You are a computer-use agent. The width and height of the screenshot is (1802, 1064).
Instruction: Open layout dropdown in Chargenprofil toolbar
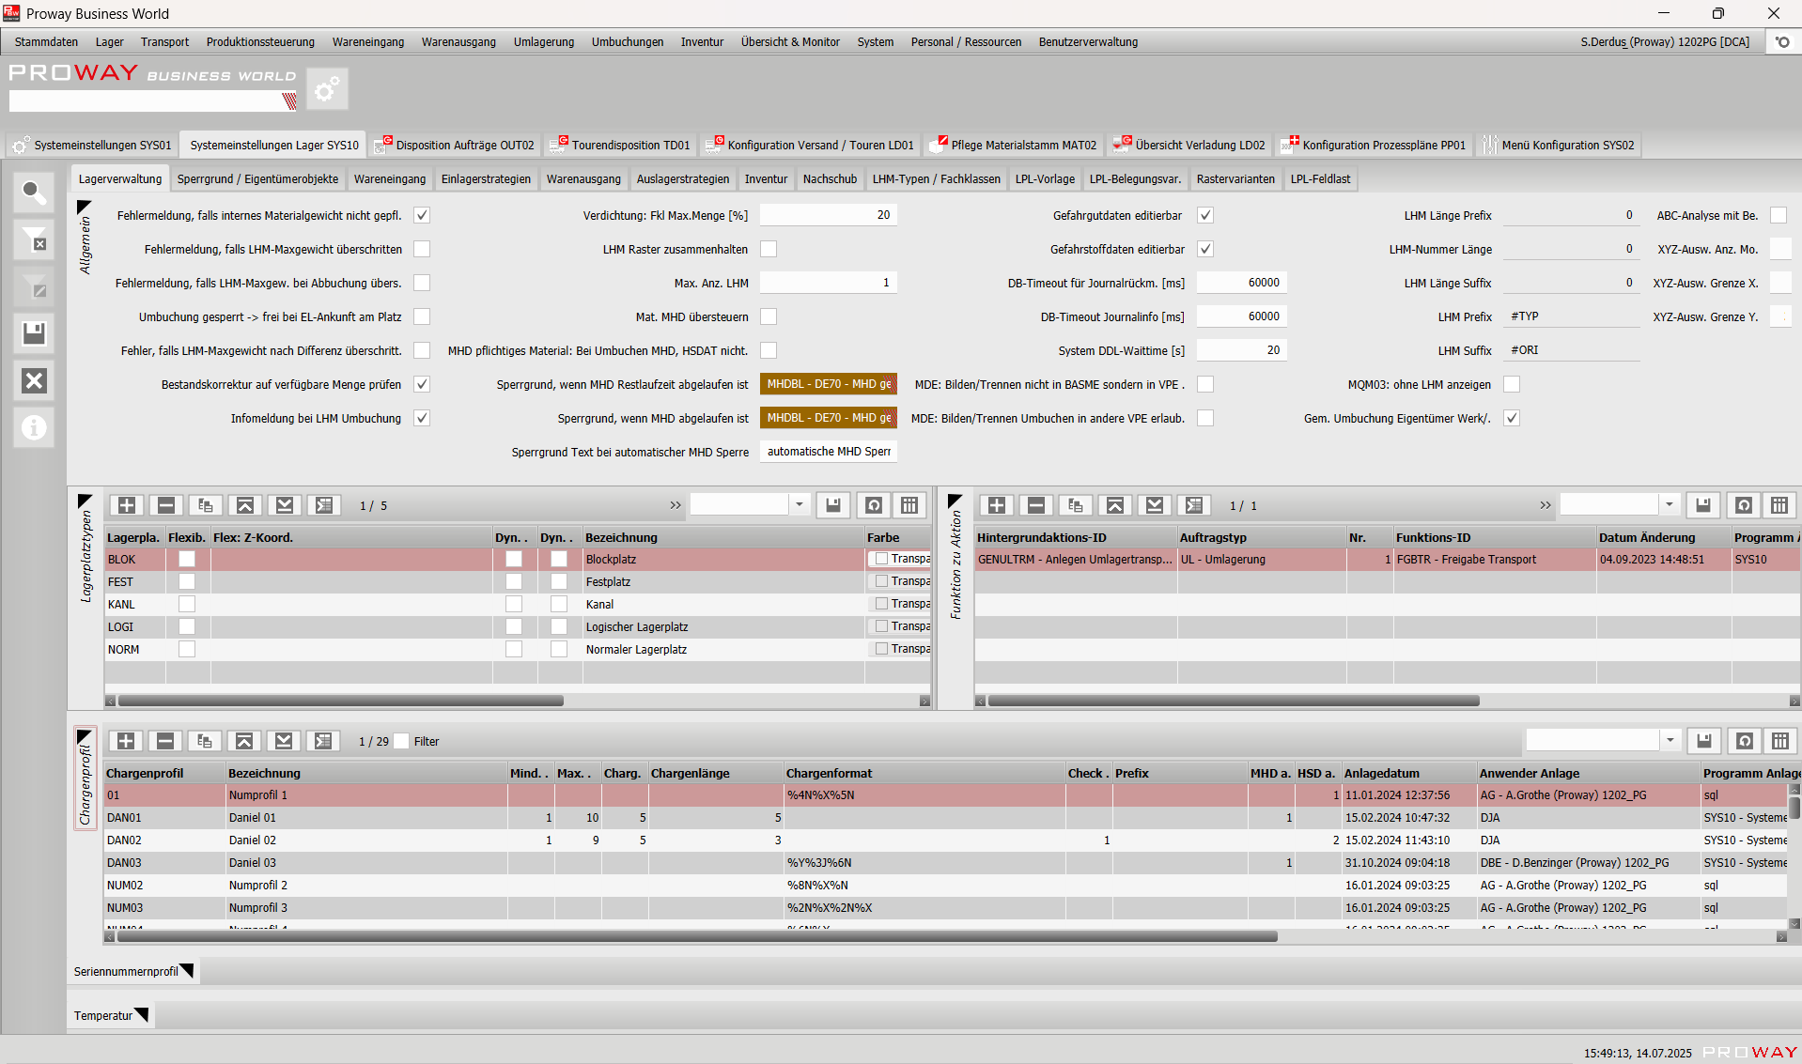[x=1670, y=741]
